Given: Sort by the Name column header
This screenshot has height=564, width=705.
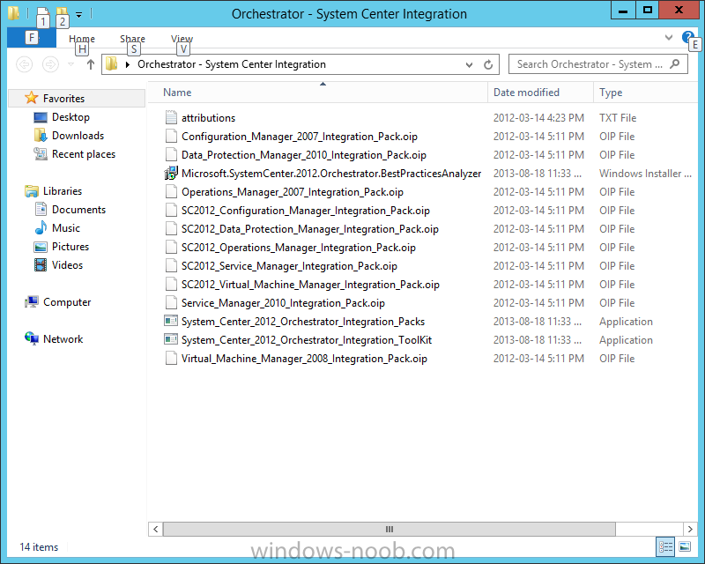Looking at the screenshot, I should tap(318, 93).
